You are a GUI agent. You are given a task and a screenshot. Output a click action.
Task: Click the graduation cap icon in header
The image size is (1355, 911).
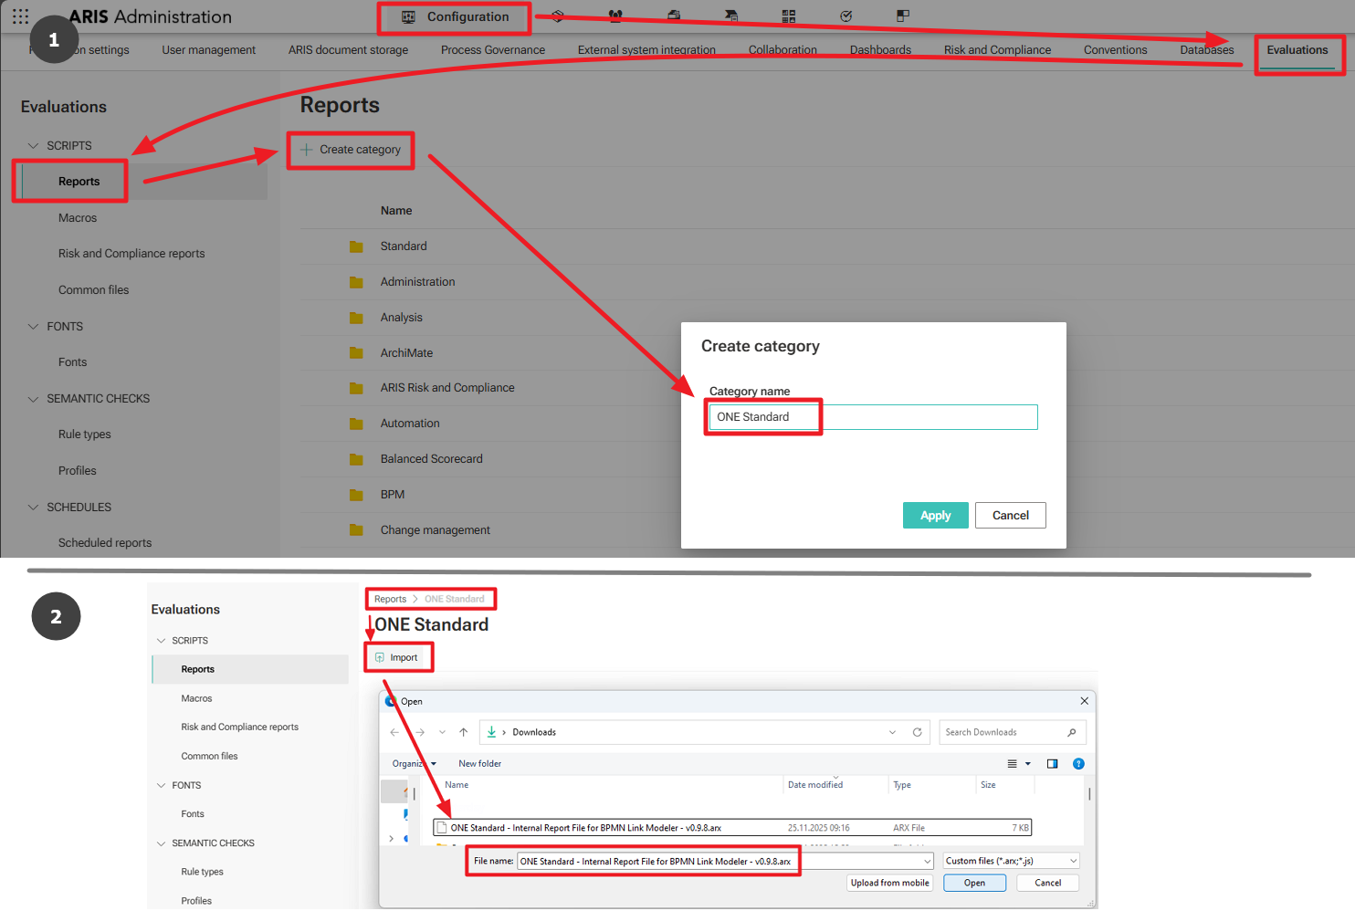click(x=731, y=16)
